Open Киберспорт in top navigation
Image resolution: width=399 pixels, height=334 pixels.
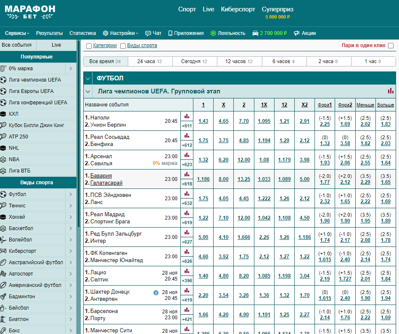[x=238, y=9]
